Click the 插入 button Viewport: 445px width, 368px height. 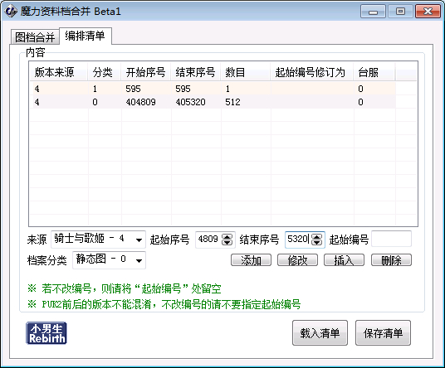point(344,260)
